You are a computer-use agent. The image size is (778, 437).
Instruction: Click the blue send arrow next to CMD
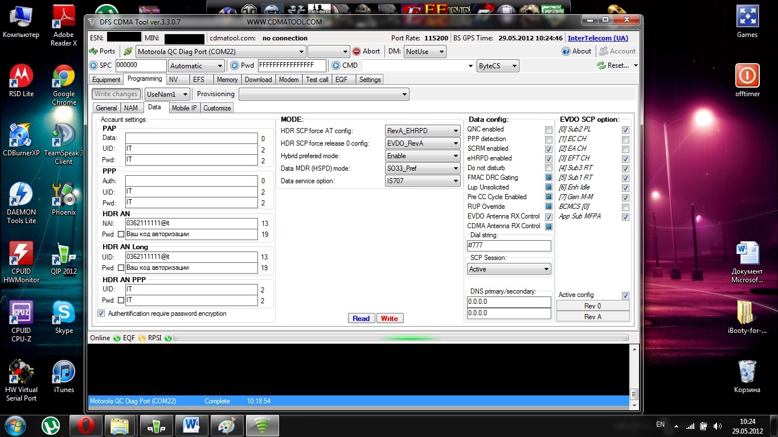point(335,65)
